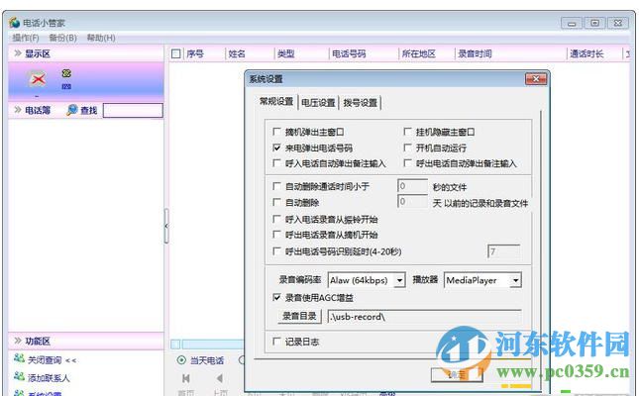The width and height of the screenshot is (639, 396).
Task: Sort by 通话时长 column header
Action: click(586, 53)
